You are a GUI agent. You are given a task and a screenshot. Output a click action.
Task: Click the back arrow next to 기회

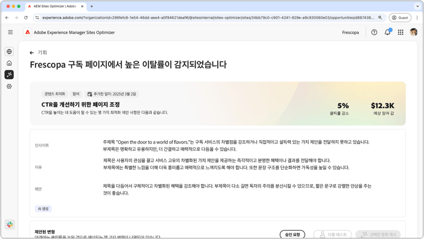point(32,53)
